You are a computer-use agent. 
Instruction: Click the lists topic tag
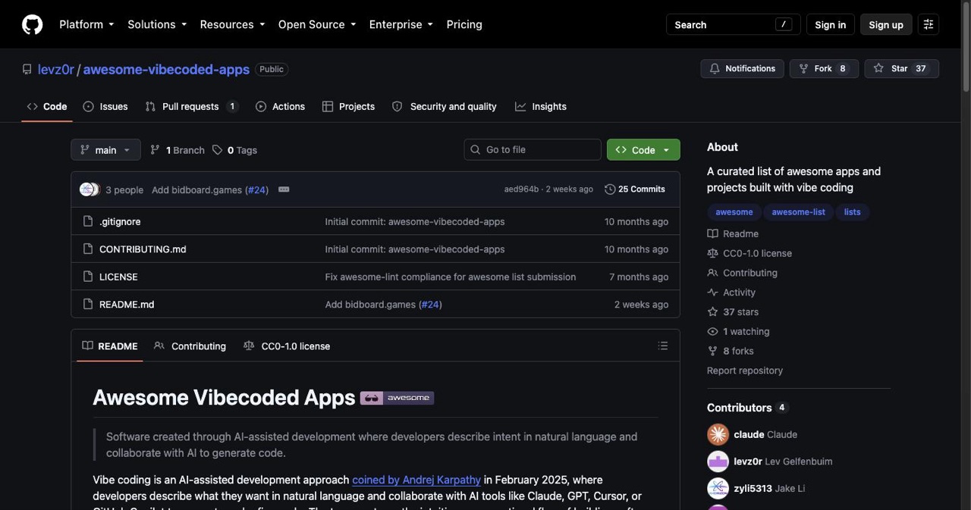(853, 212)
